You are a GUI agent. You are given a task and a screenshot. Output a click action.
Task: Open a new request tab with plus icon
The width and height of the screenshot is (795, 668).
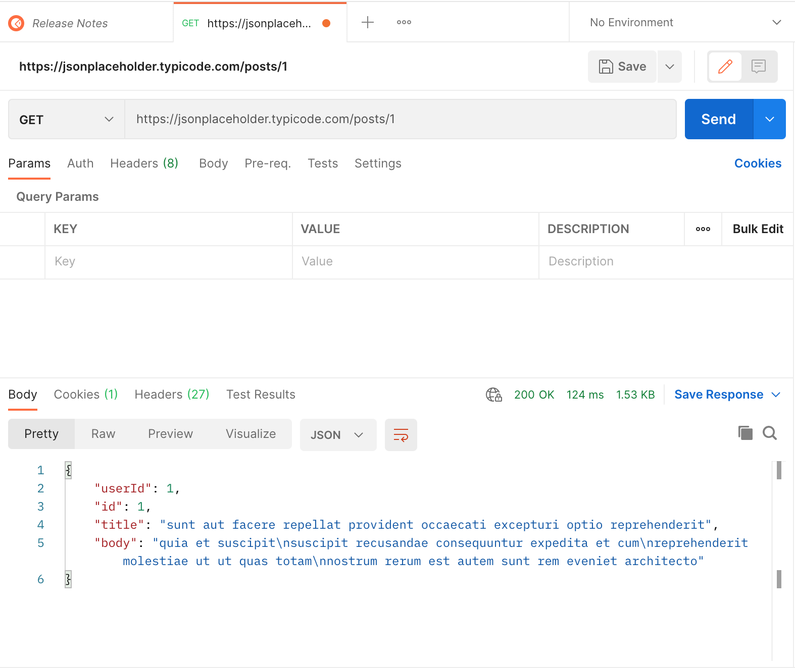point(368,22)
